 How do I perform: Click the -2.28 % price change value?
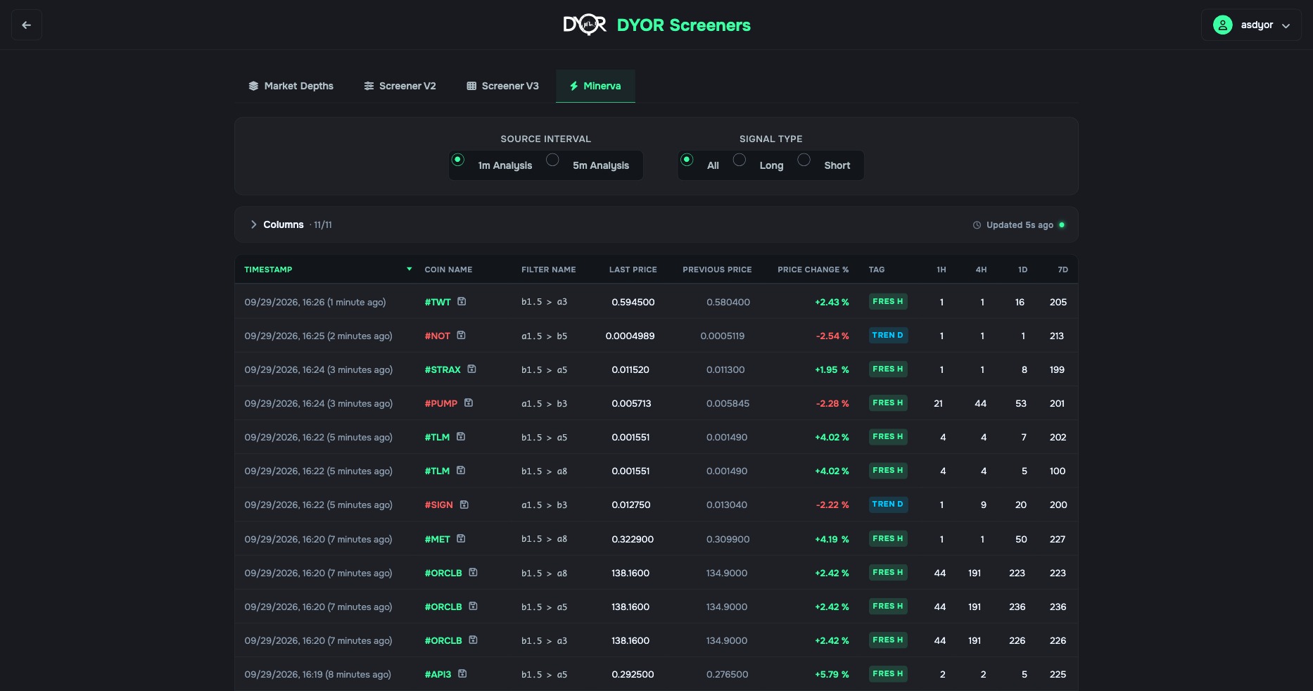pyautogui.click(x=832, y=403)
